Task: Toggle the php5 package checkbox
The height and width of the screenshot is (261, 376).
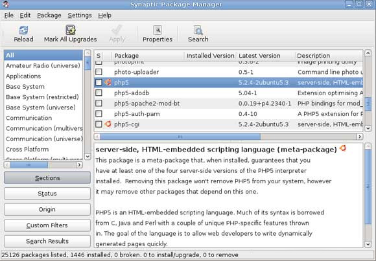Action: coord(99,82)
